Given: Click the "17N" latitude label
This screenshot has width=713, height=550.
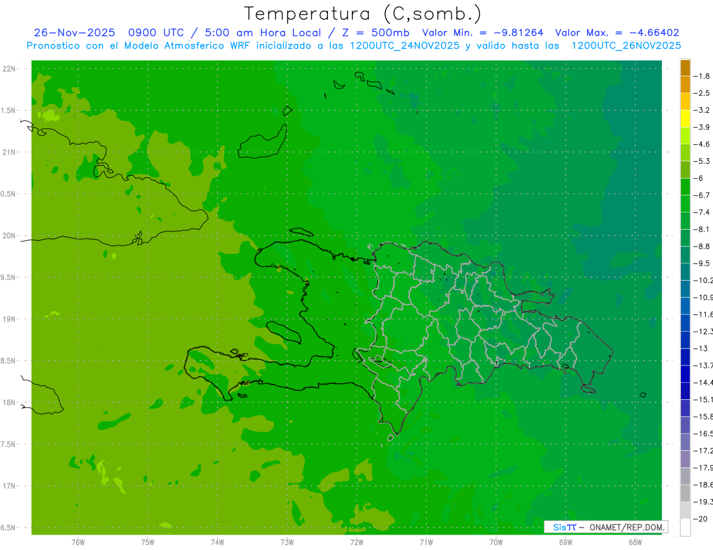Looking at the screenshot, I should click(8, 486).
